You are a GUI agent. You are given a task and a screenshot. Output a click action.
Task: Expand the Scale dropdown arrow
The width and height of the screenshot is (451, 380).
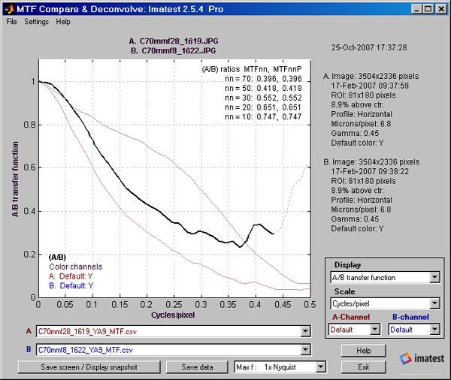[434, 303]
